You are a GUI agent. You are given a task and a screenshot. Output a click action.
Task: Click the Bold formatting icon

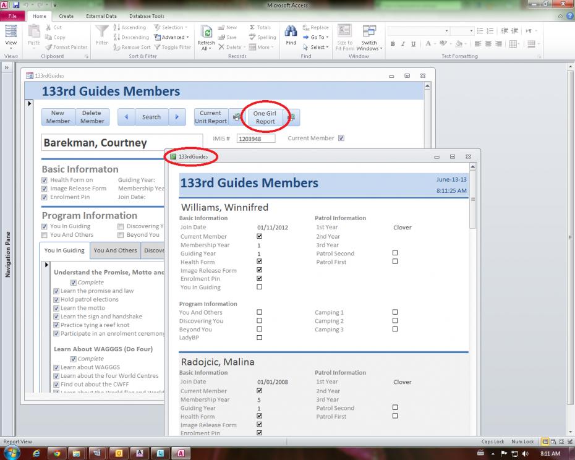(393, 44)
